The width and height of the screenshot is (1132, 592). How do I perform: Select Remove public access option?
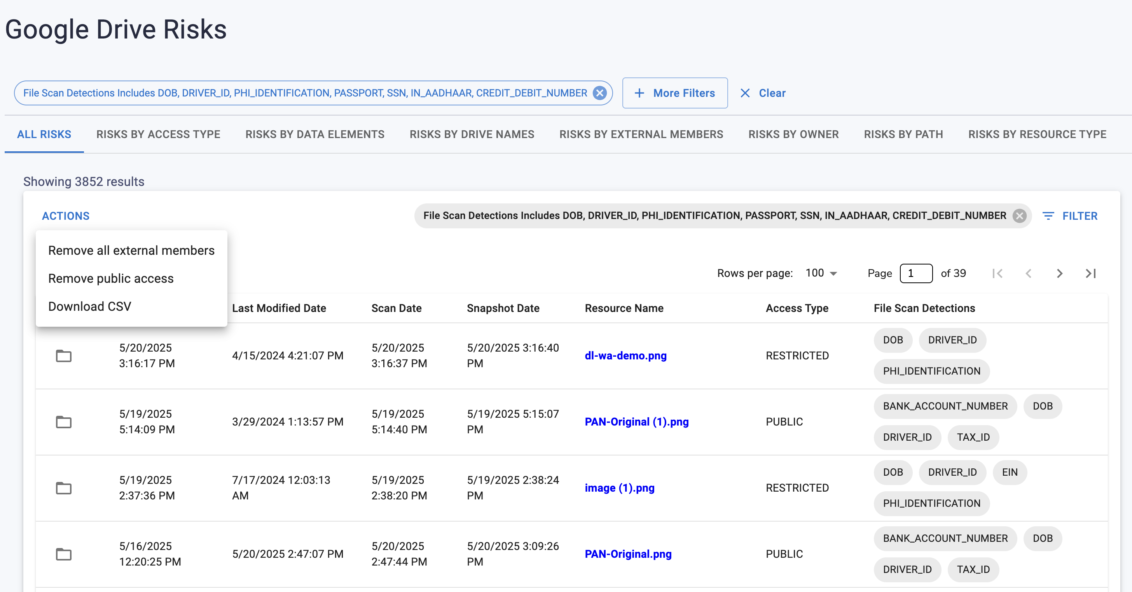coord(111,278)
